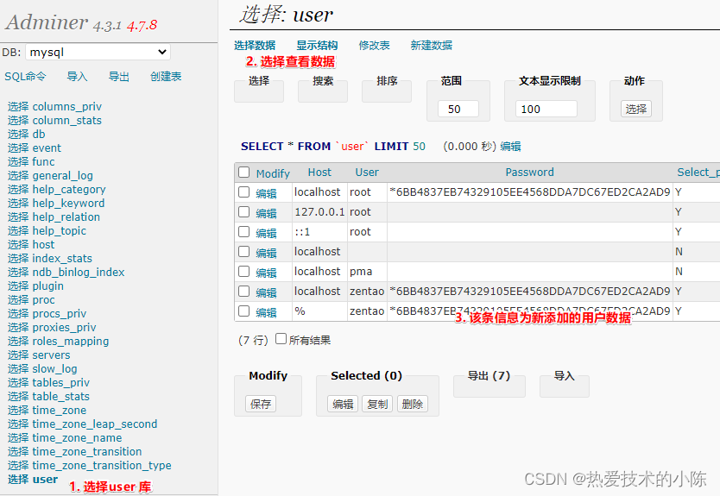
Task: Open the tables_priv table in sidebar
Action: pyautogui.click(x=61, y=383)
